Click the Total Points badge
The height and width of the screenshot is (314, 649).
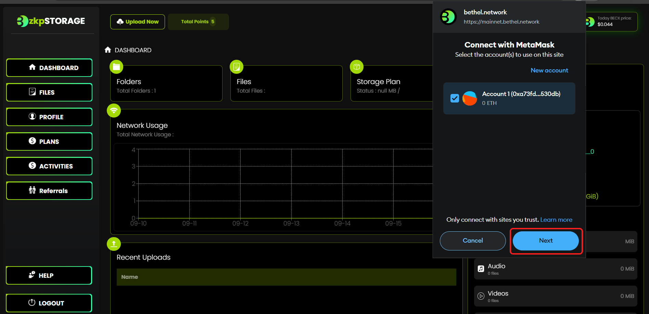click(198, 22)
